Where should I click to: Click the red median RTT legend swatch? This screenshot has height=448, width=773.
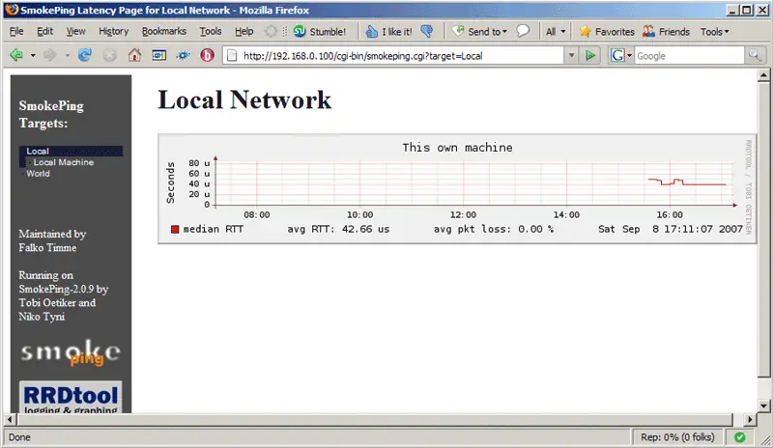(x=175, y=229)
